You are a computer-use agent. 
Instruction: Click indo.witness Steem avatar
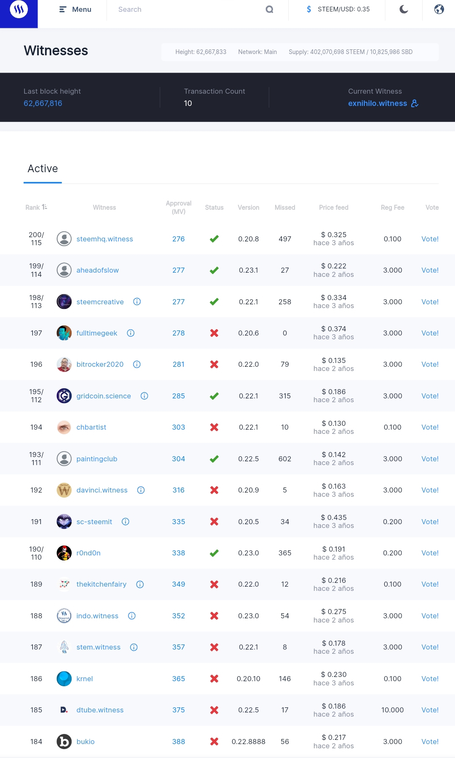coord(64,616)
